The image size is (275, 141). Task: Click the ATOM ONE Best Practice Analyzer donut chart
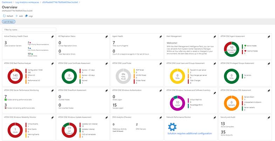[x=15, y=76]
